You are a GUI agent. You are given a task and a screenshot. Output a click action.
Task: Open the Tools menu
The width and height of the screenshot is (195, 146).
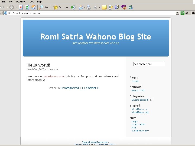tap(31, 2)
